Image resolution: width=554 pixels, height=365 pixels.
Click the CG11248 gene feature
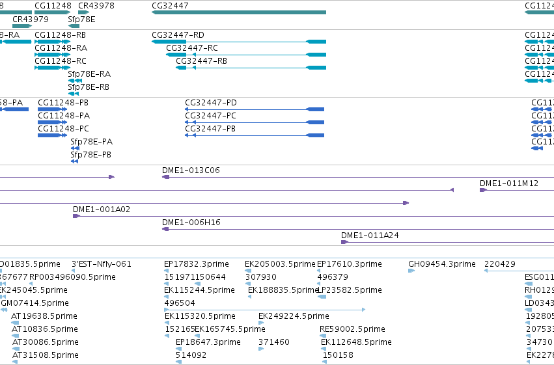pos(52,12)
